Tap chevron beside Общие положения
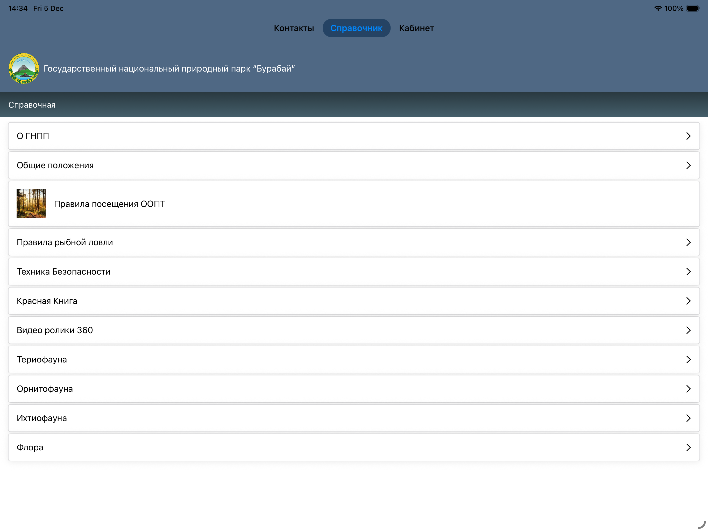The image size is (708, 531). pos(689,165)
